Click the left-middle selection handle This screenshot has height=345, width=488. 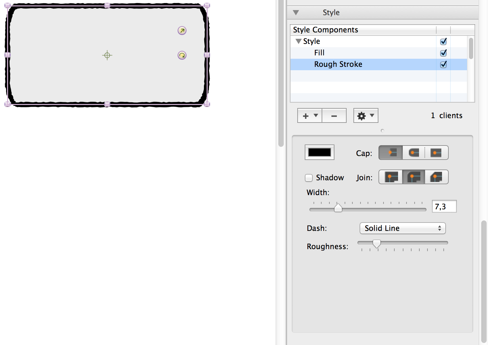click(x=7, y=55)
